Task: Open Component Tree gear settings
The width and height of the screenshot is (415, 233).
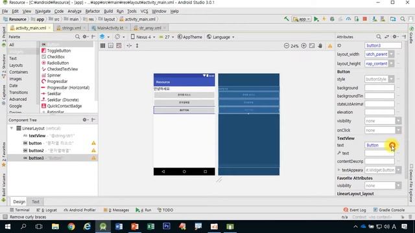Action: (85, 120)
